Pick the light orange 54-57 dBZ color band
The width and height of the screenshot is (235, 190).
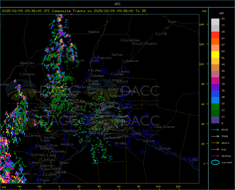tap(215, 48)
